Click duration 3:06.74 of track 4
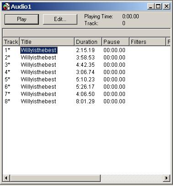 tap(85, 72)
